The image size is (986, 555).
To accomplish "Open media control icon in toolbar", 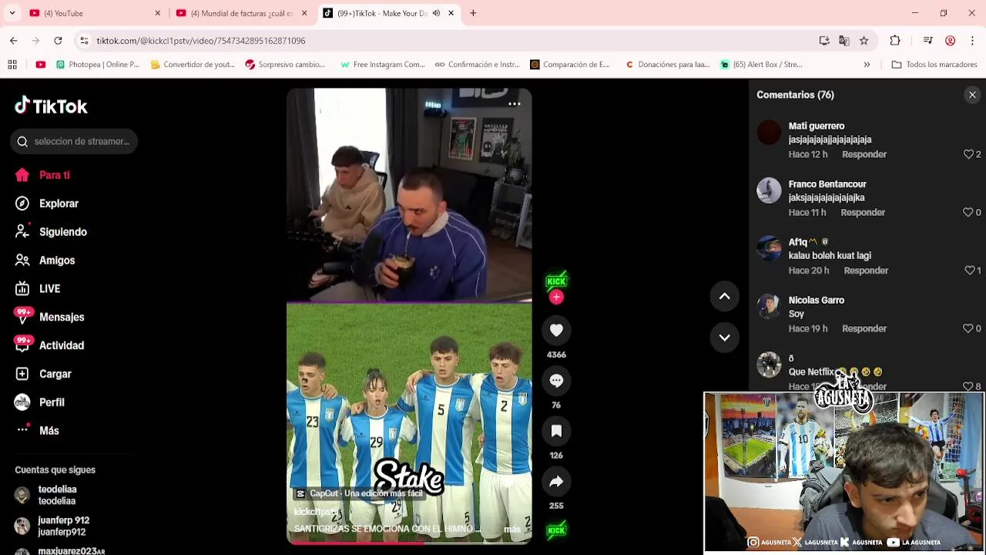I will (x=927, y=41).
